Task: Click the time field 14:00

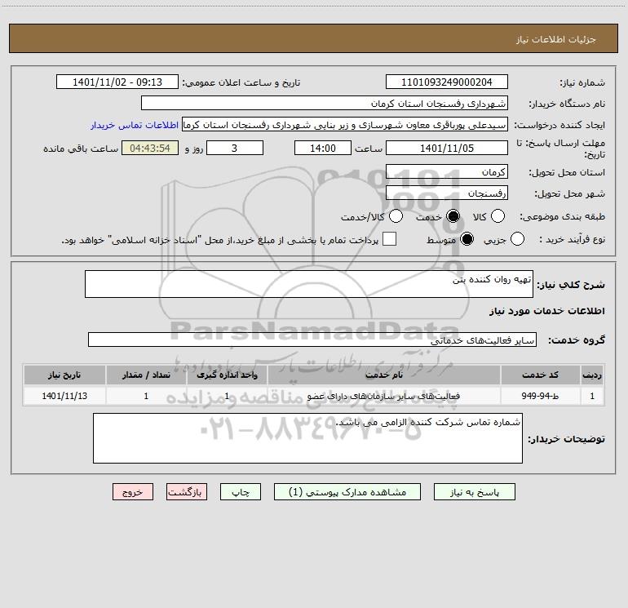Action: 323,148
